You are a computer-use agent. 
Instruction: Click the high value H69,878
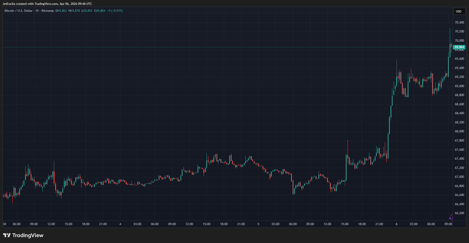tap(74, 11)
